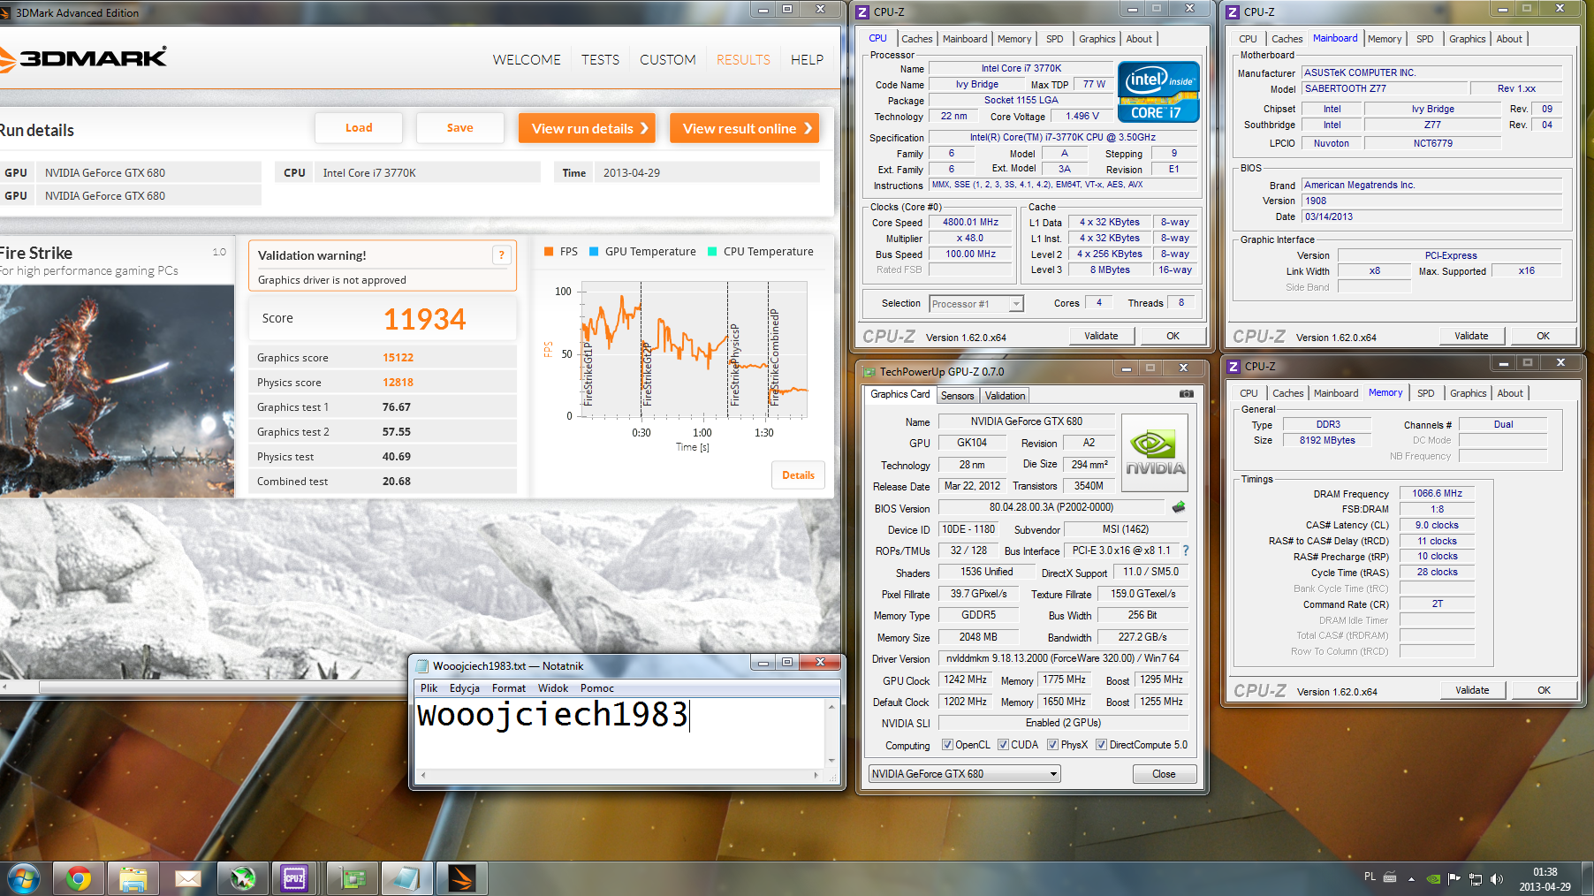Toggle the DirectCompute 5.0 checkbox
Image resolution: width=1594 pixels, height=896 pixels.
1101,745
